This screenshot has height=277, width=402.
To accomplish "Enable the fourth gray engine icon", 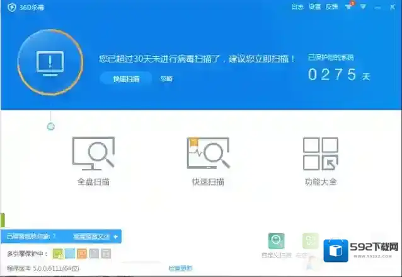I will pyautogui.click(x=94, y=254).
